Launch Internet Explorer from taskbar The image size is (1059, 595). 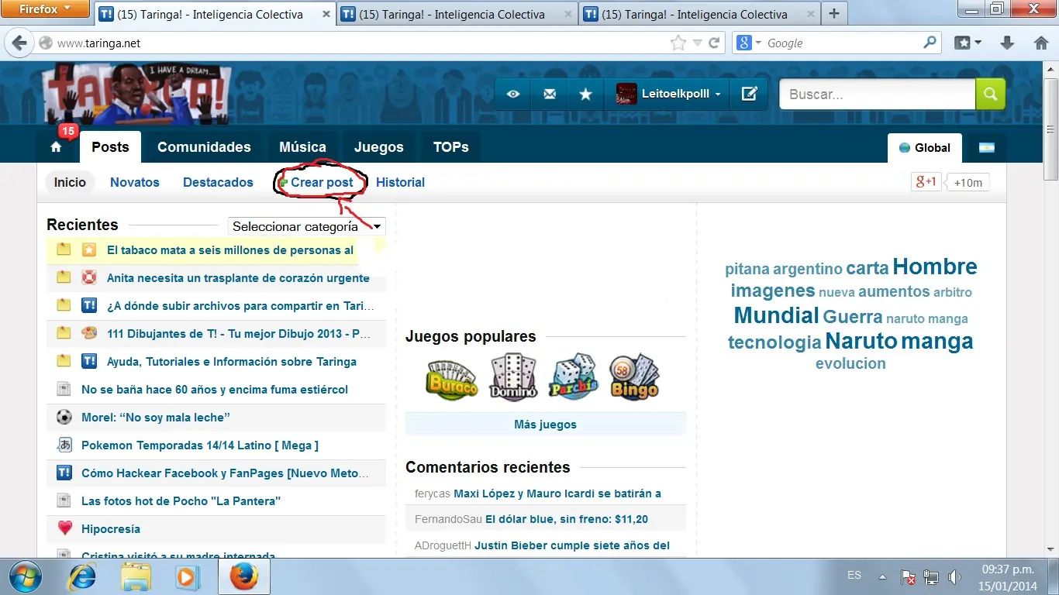(x=82, y=577)
